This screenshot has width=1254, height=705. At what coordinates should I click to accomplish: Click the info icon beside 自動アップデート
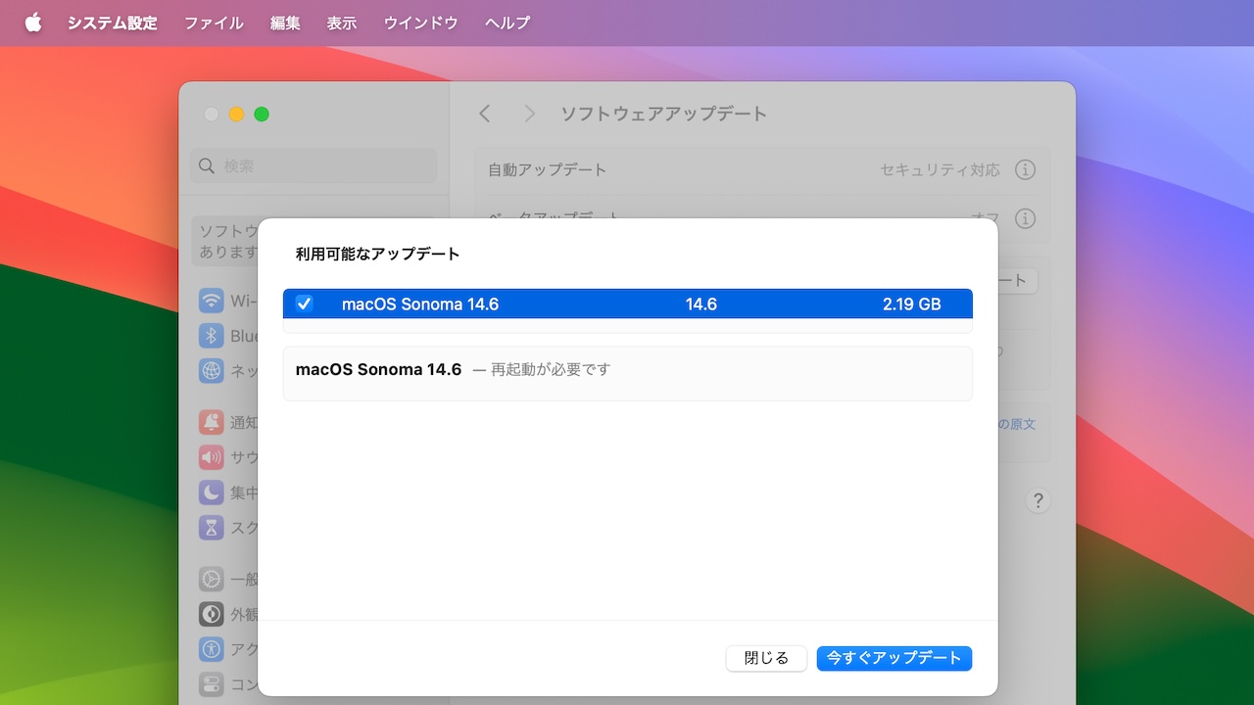click(x=1025, y=169)
